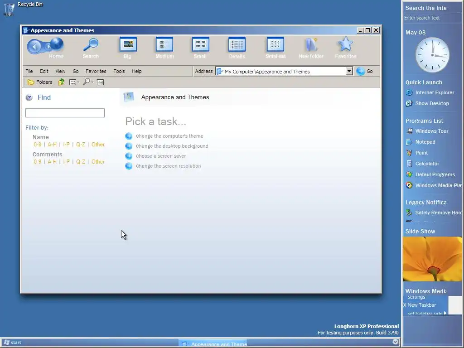Open the Edit menu

tap(44, 71)
